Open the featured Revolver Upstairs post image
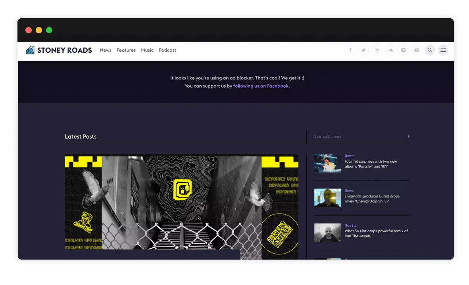 [x=182, y=206]
